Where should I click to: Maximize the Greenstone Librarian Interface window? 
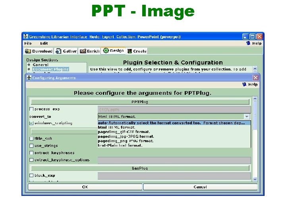[x=253, y=37]
